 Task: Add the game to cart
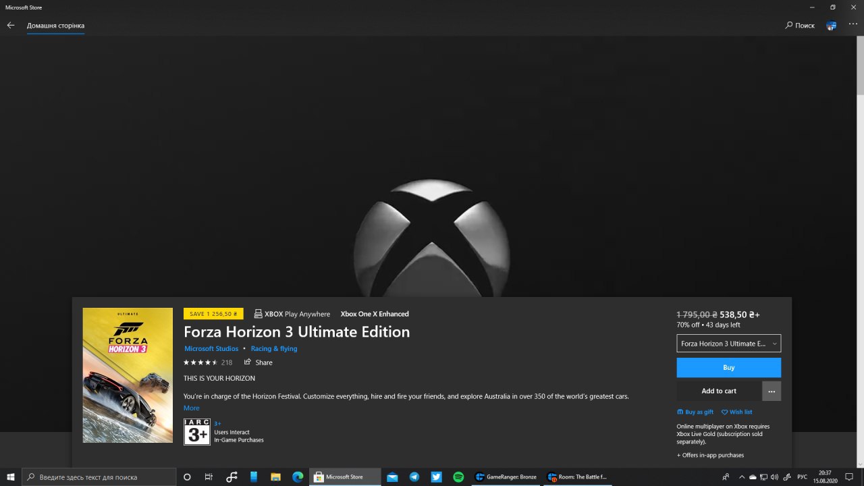point(719,391)
